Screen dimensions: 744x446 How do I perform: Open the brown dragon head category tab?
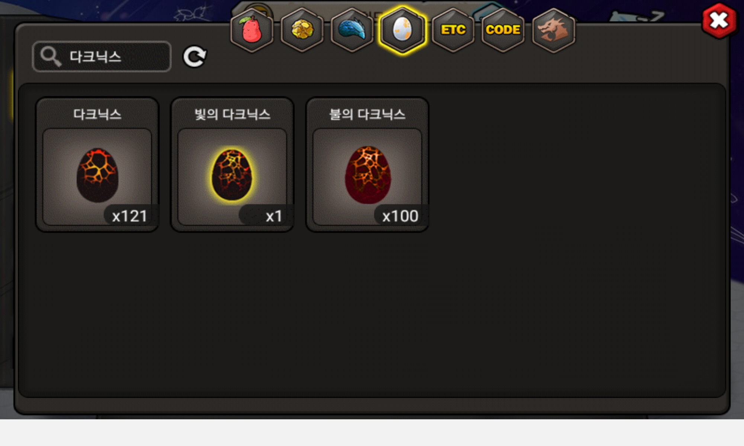pyautogui.click(x=554, y=30)
